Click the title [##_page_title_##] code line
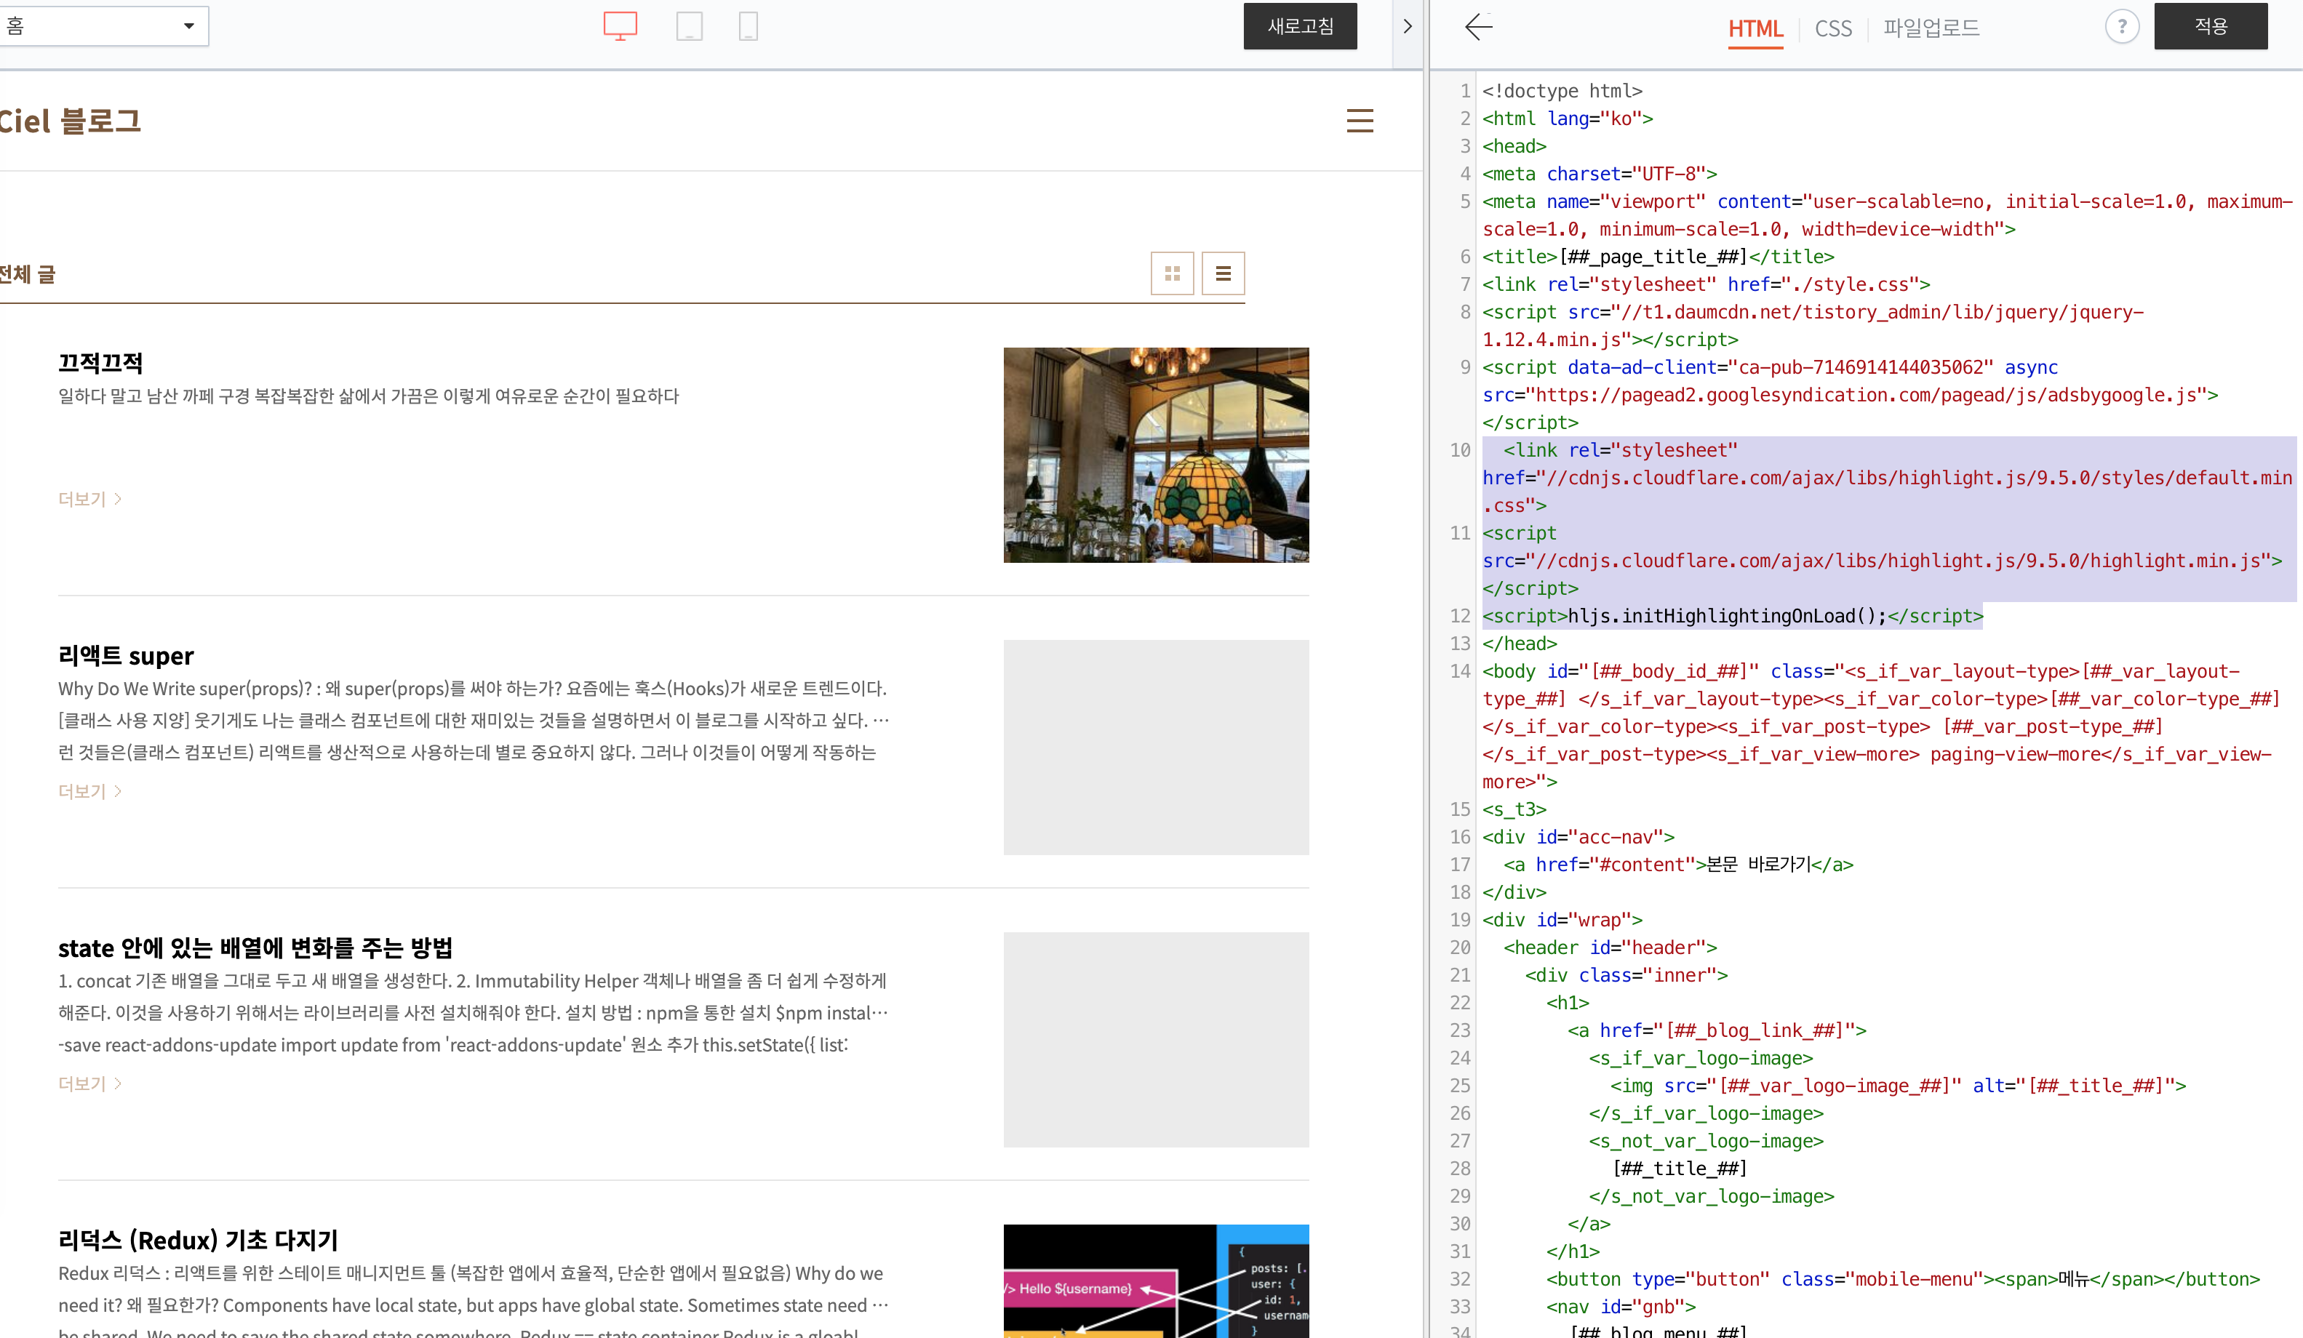 (x=1658, y=257)
